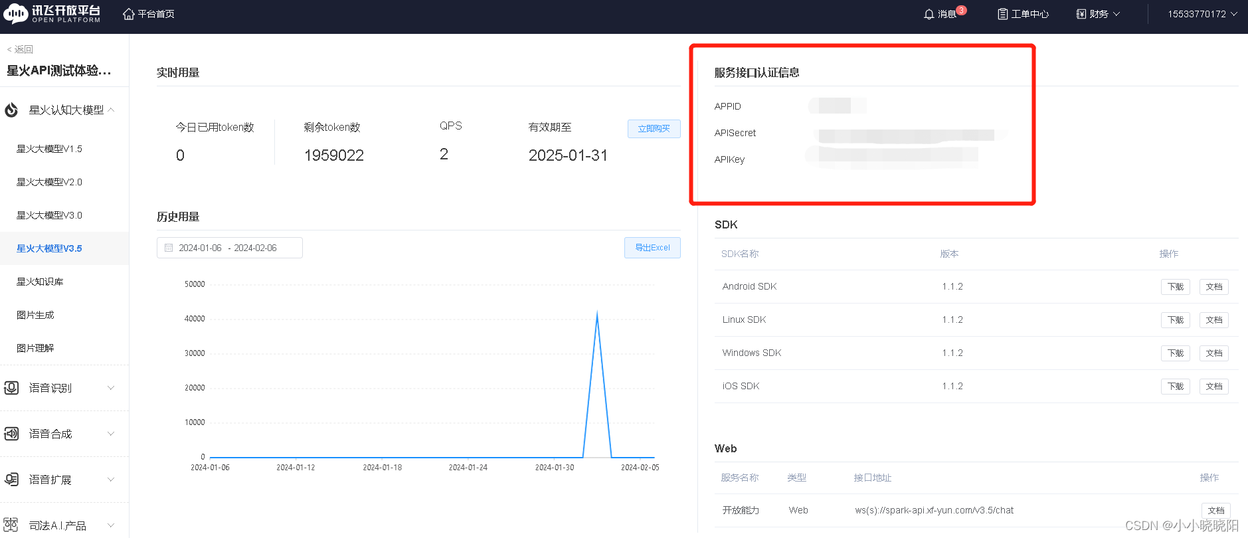Download the iOS SDK

(x=1176, y=387)
